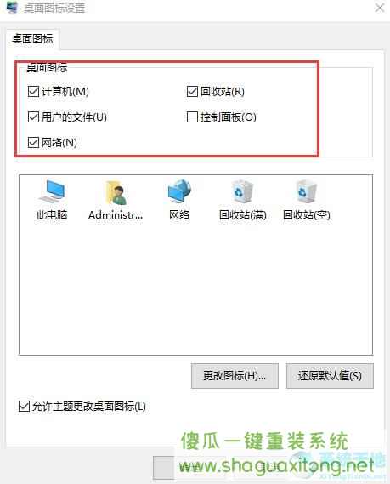Click the dialog title bar computer icon

(x=12, y=8)
